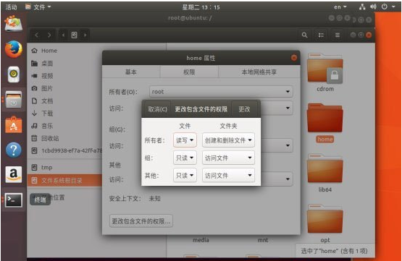
Task: Open owner folder 创建和删除文件 dropdown
Action: tap(228, 140)
